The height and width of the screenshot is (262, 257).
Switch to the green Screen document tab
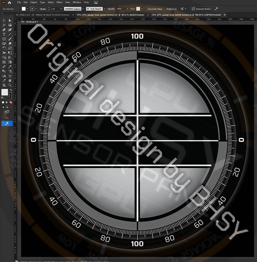pos(110,15)
